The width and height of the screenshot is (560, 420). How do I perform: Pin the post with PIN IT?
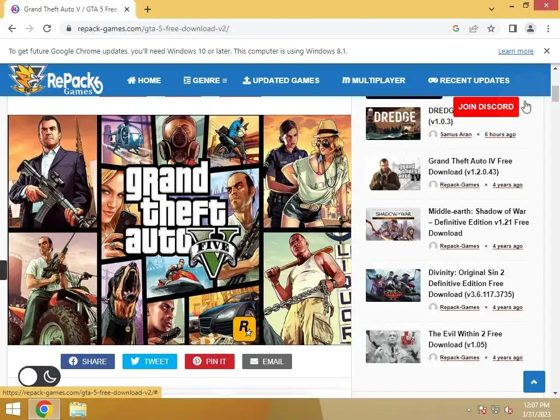(x=209, y=361)
